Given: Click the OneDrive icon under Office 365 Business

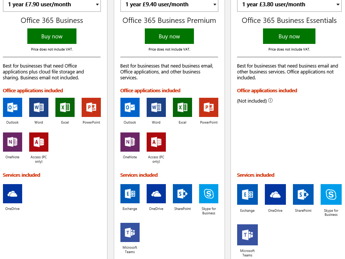Looking at the screenshot, I should click(13, 194).
